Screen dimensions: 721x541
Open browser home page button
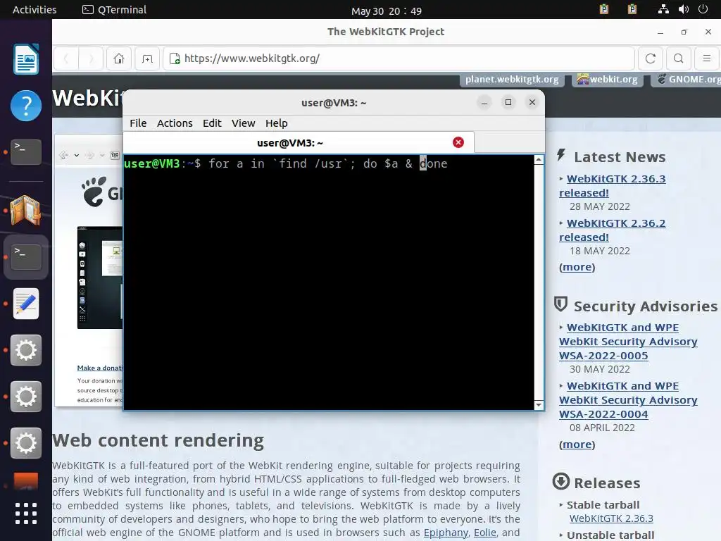(x=119, y=58)
